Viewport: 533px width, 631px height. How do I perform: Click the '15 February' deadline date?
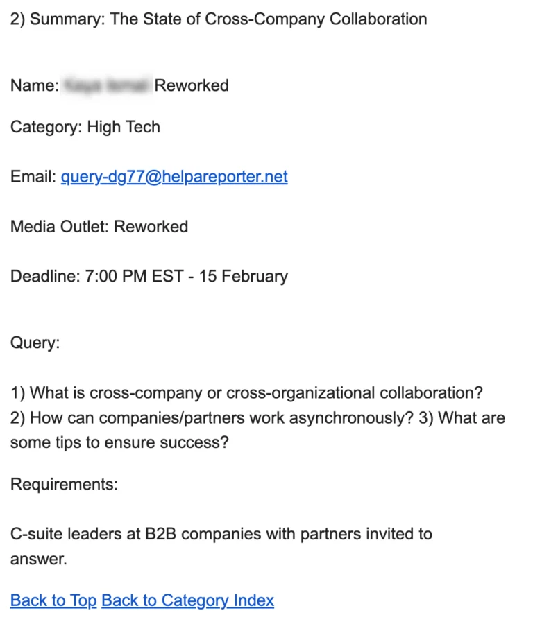pos(243,277)
